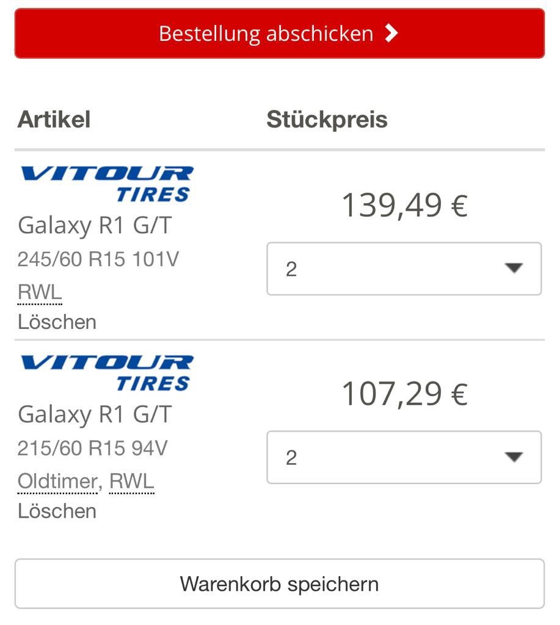Image resolution: width=560 pixels, height=625 pixels.
Task: Click the 107,29 € price
Action: [x=404, y=394]
